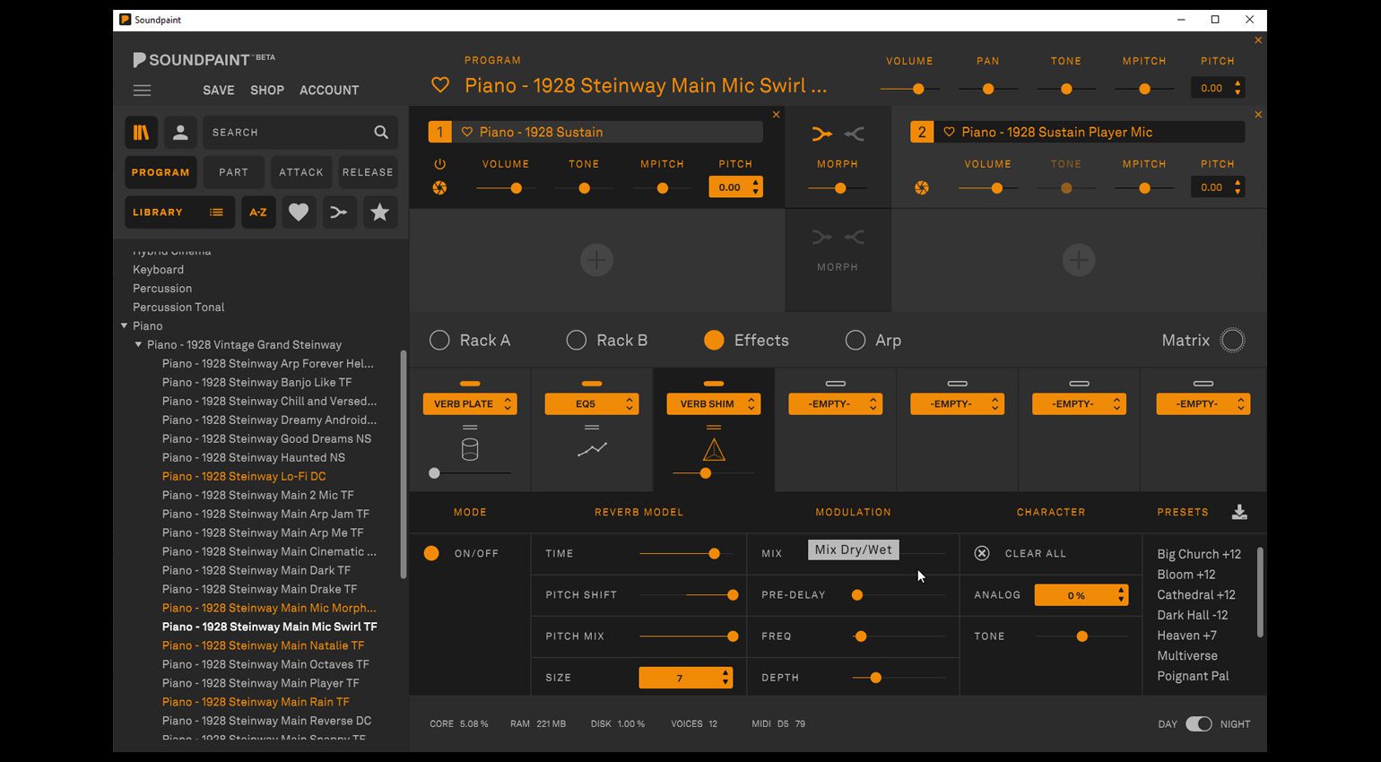The width and height of the screenshot is (1381, 762).
Task: Click the aperture icon on Piano - 1928 Sustain
Action: point(439,188)
